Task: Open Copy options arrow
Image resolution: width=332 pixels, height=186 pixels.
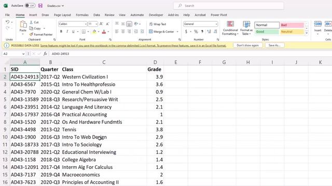Action: click(44, 28)
